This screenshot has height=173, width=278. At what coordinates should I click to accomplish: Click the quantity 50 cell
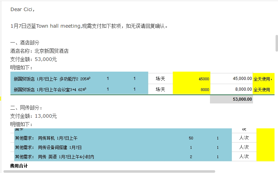point(191,138)
